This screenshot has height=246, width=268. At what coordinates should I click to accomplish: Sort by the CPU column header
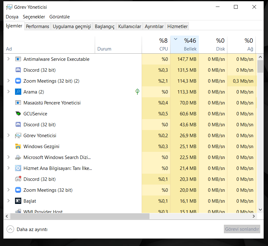pos(156,45)
